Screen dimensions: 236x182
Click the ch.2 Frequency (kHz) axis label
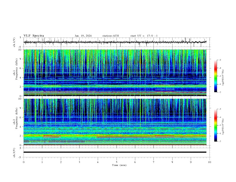[15, 118]
